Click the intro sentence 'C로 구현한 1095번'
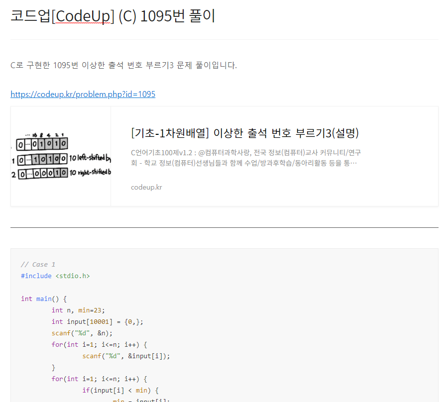Screen dimensions: 448x402 click(x=124, y=65)
